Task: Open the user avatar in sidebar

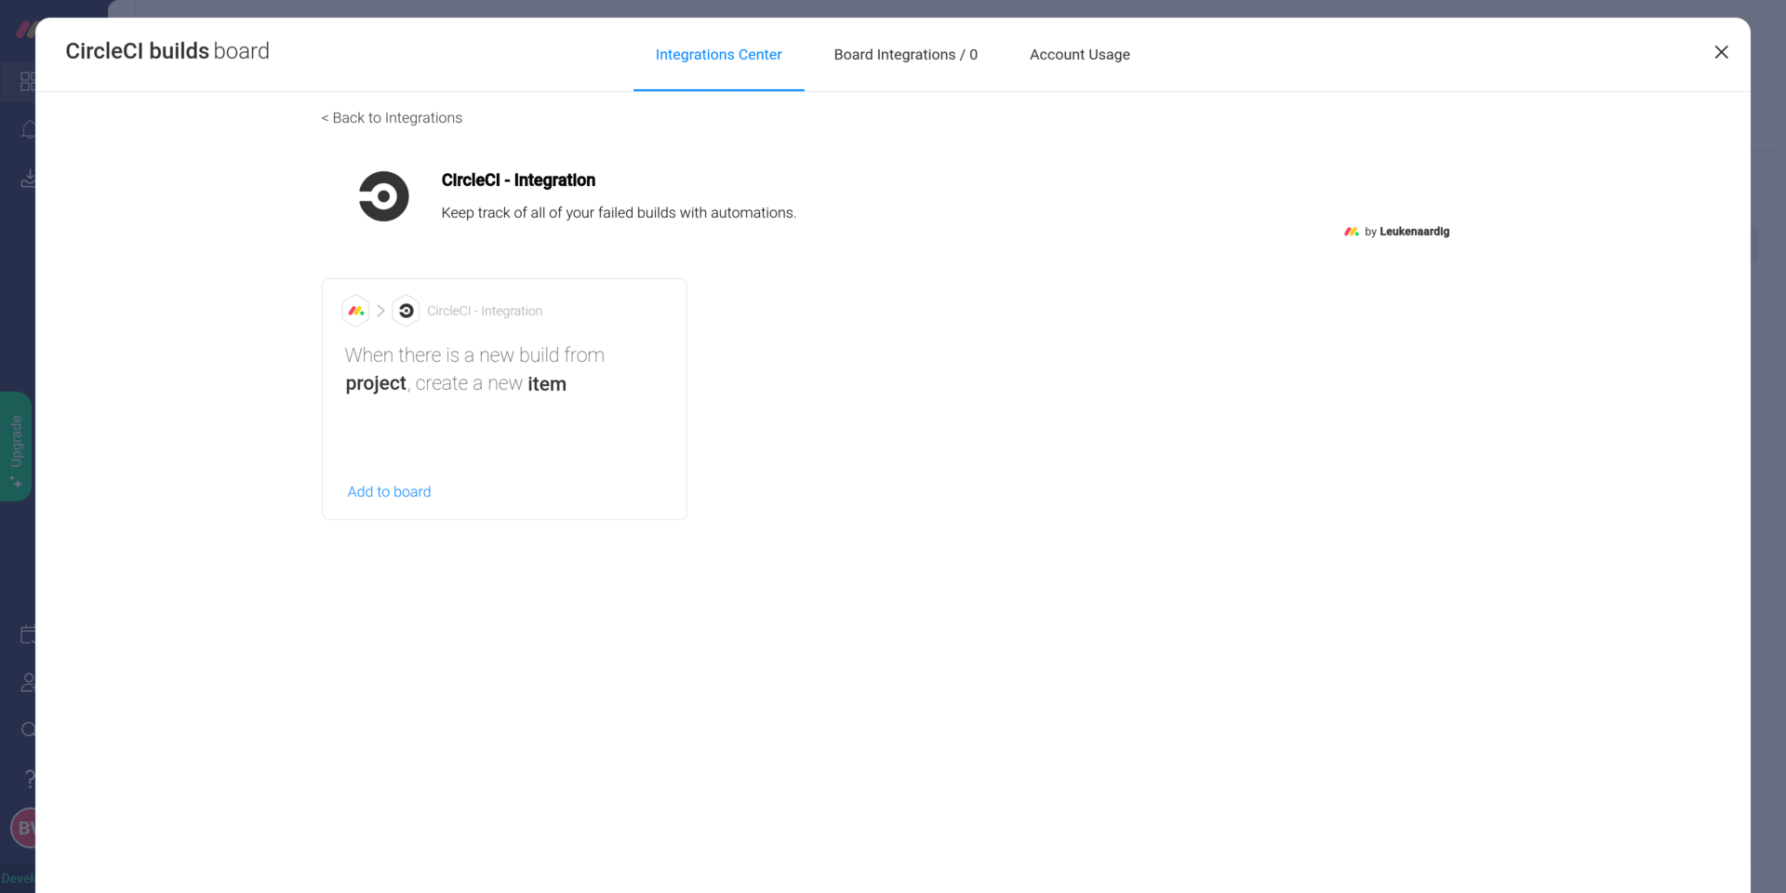Action: click(x=24, y=828)
